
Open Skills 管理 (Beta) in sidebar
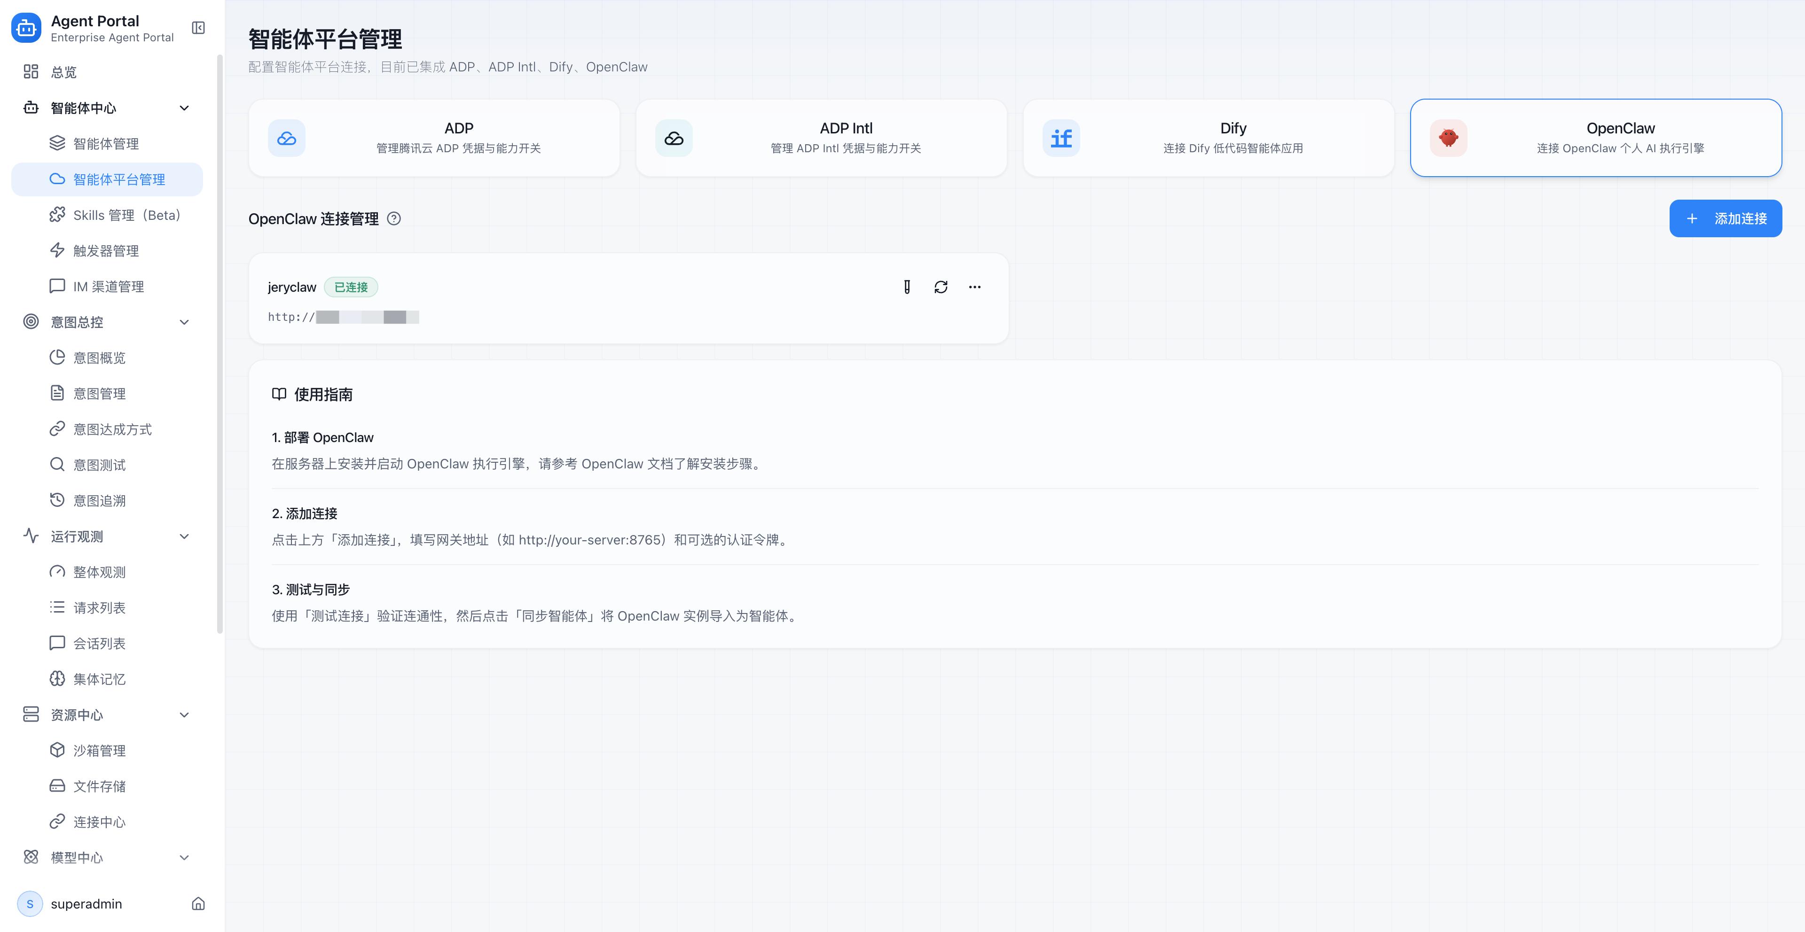126,215
